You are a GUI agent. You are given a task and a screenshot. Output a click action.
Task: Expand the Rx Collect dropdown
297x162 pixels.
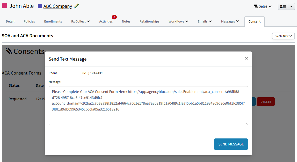point(80,21)
